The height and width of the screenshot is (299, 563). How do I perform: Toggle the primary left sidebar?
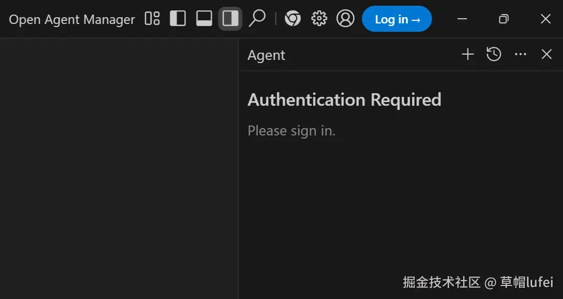click(178, 19)
